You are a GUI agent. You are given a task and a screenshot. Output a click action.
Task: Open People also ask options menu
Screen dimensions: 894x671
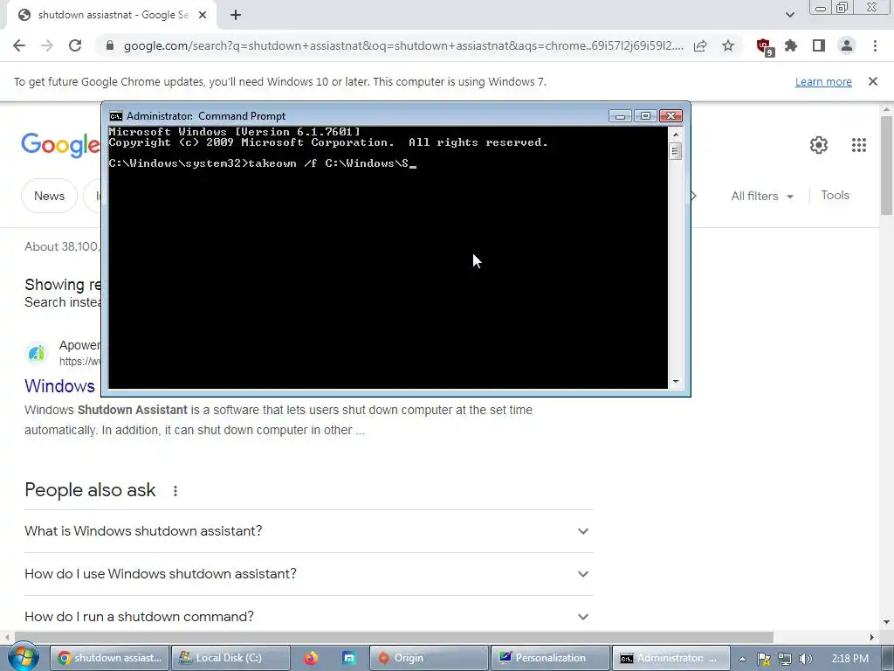pos(175,491)
